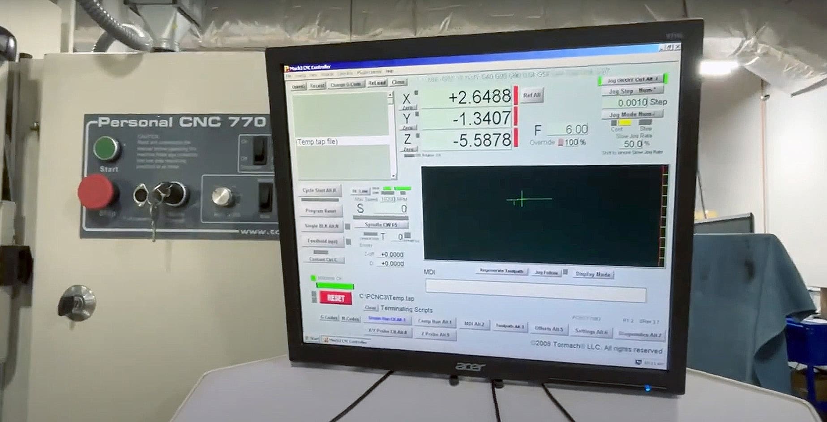Close the Mach3 window
The width and height of the screenshot is (827, 422).
click(x=677, y=47)
